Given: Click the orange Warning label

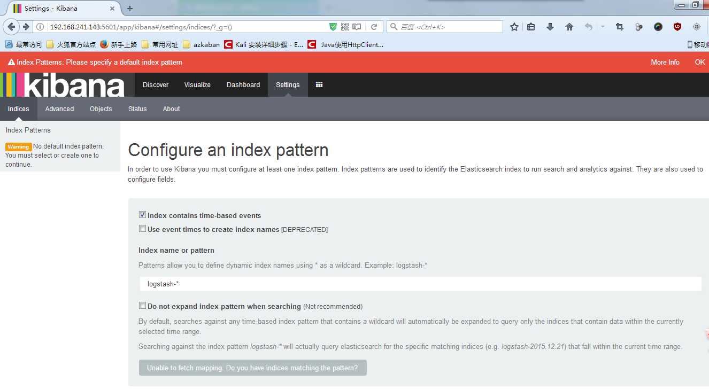Looking at the screenshot, I should pos(18,146).
